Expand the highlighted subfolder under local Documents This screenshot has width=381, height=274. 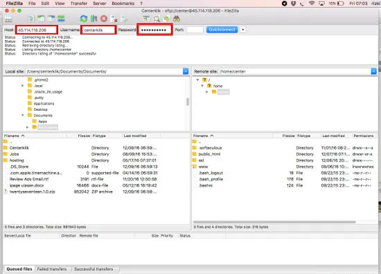[x=27, y=127]
